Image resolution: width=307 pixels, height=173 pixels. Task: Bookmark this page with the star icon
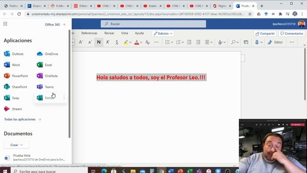pos(250,14)
